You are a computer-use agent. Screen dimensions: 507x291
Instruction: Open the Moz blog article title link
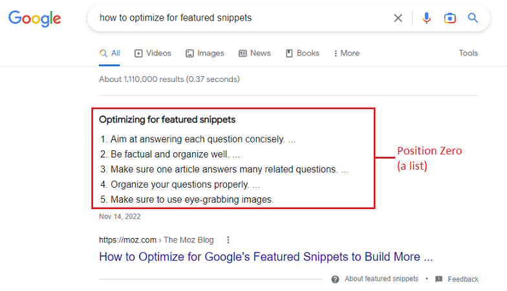(266, 257)
